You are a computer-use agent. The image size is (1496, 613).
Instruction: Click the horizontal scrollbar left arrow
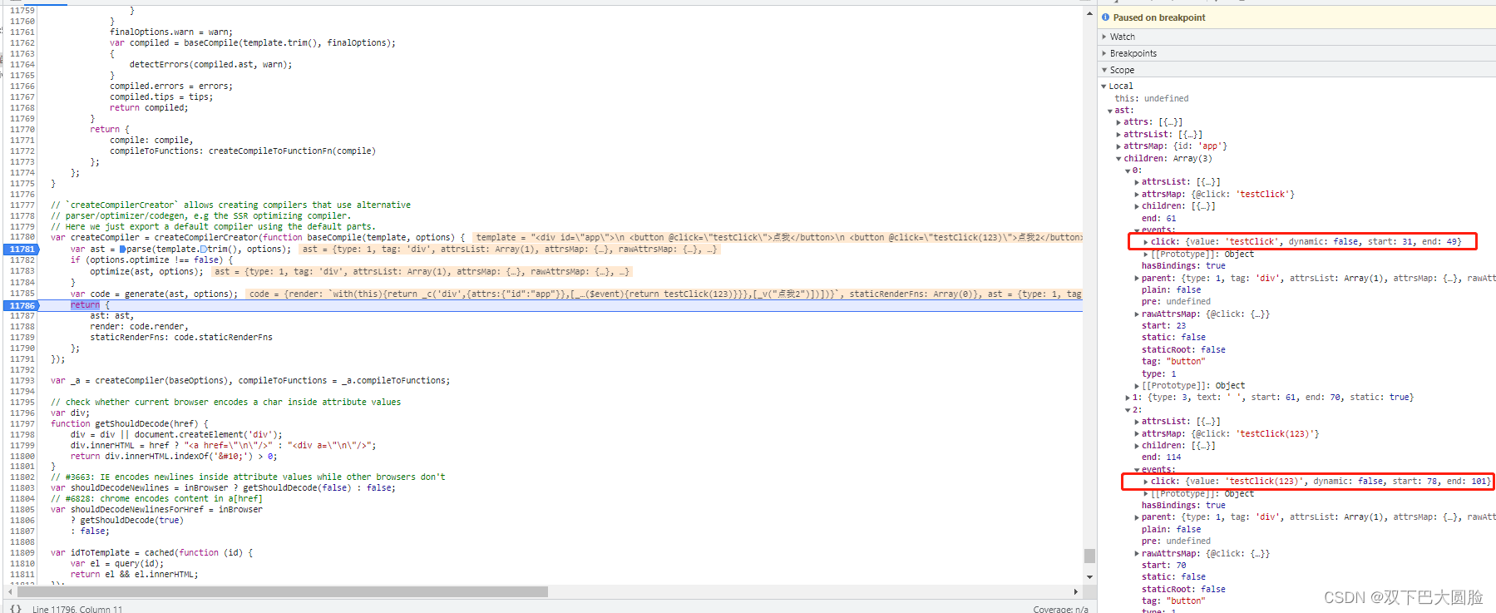coord(9,591)
